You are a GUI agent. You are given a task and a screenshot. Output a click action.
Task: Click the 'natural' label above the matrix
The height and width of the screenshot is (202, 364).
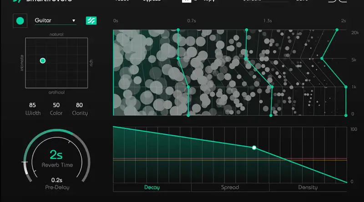[56, 34]
